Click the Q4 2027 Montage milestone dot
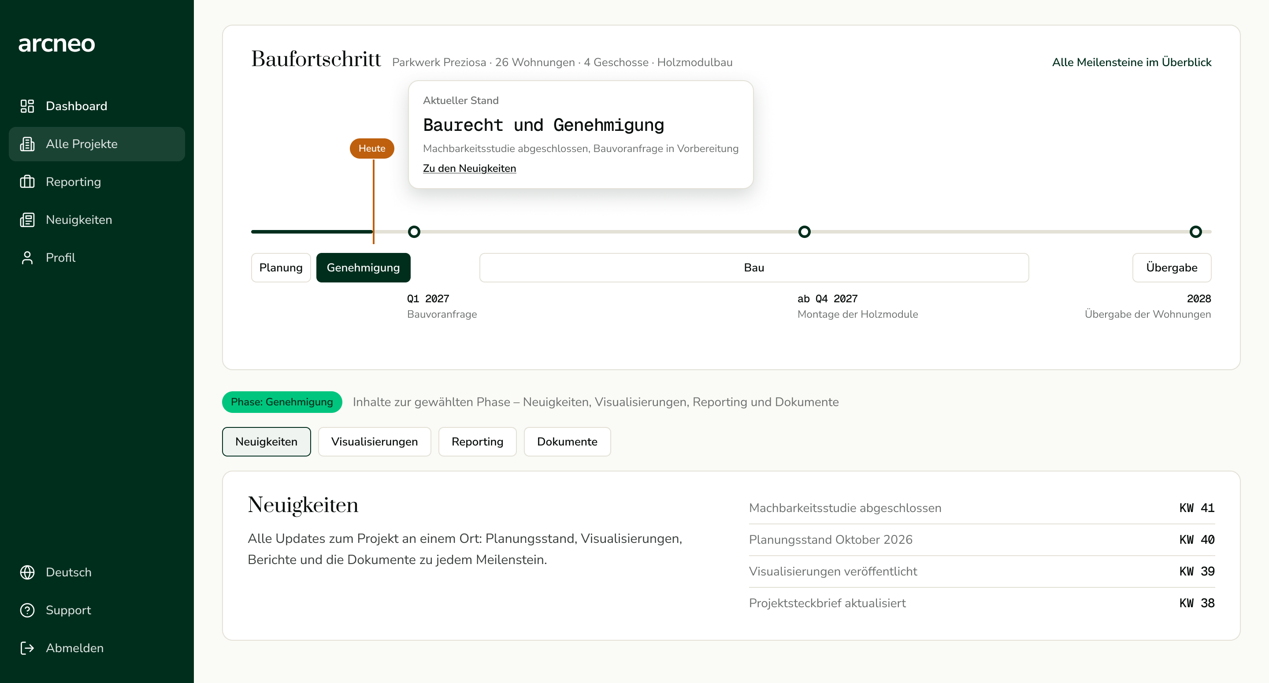The width and height of the screenshot is (1269, 683). tap(805, 232)
